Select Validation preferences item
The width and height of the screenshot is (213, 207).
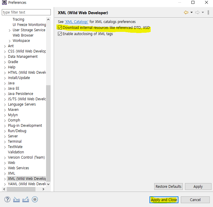click(16, 152)
